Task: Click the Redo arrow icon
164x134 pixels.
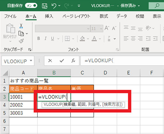Action: (x=67, y=6)
